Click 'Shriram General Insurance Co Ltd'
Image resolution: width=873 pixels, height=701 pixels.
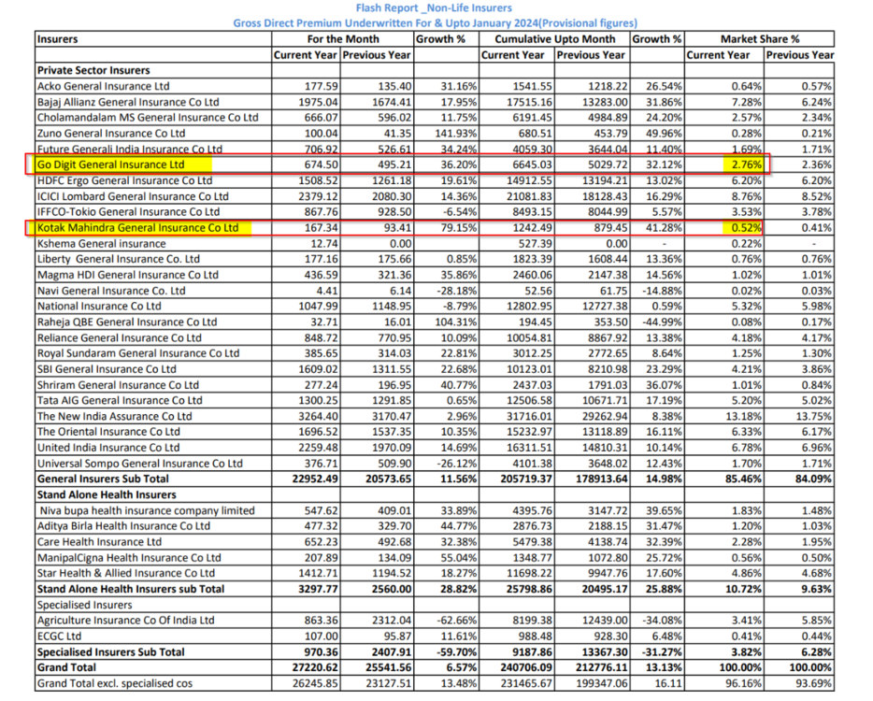click(118, 385)
